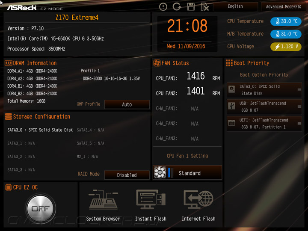
Task: Click CHA_FAN1 N/A reading
Action: click(x=177, y=108)
